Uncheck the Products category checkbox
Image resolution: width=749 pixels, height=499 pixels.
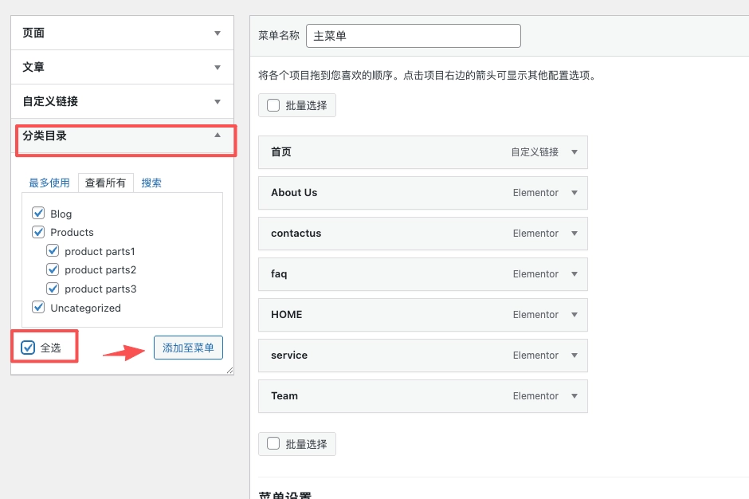pyautogui.click(x=38, y=232)
